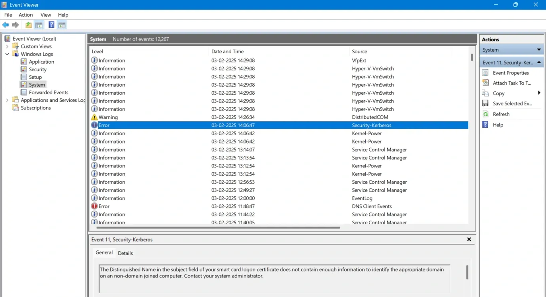Open the Copy submenu arrow in Actions
This screenshot has height=297, width=546.
(x=539, y=93)
